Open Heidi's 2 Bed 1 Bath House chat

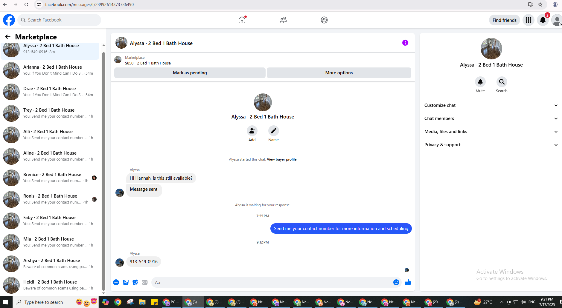[x=50, y=285]
